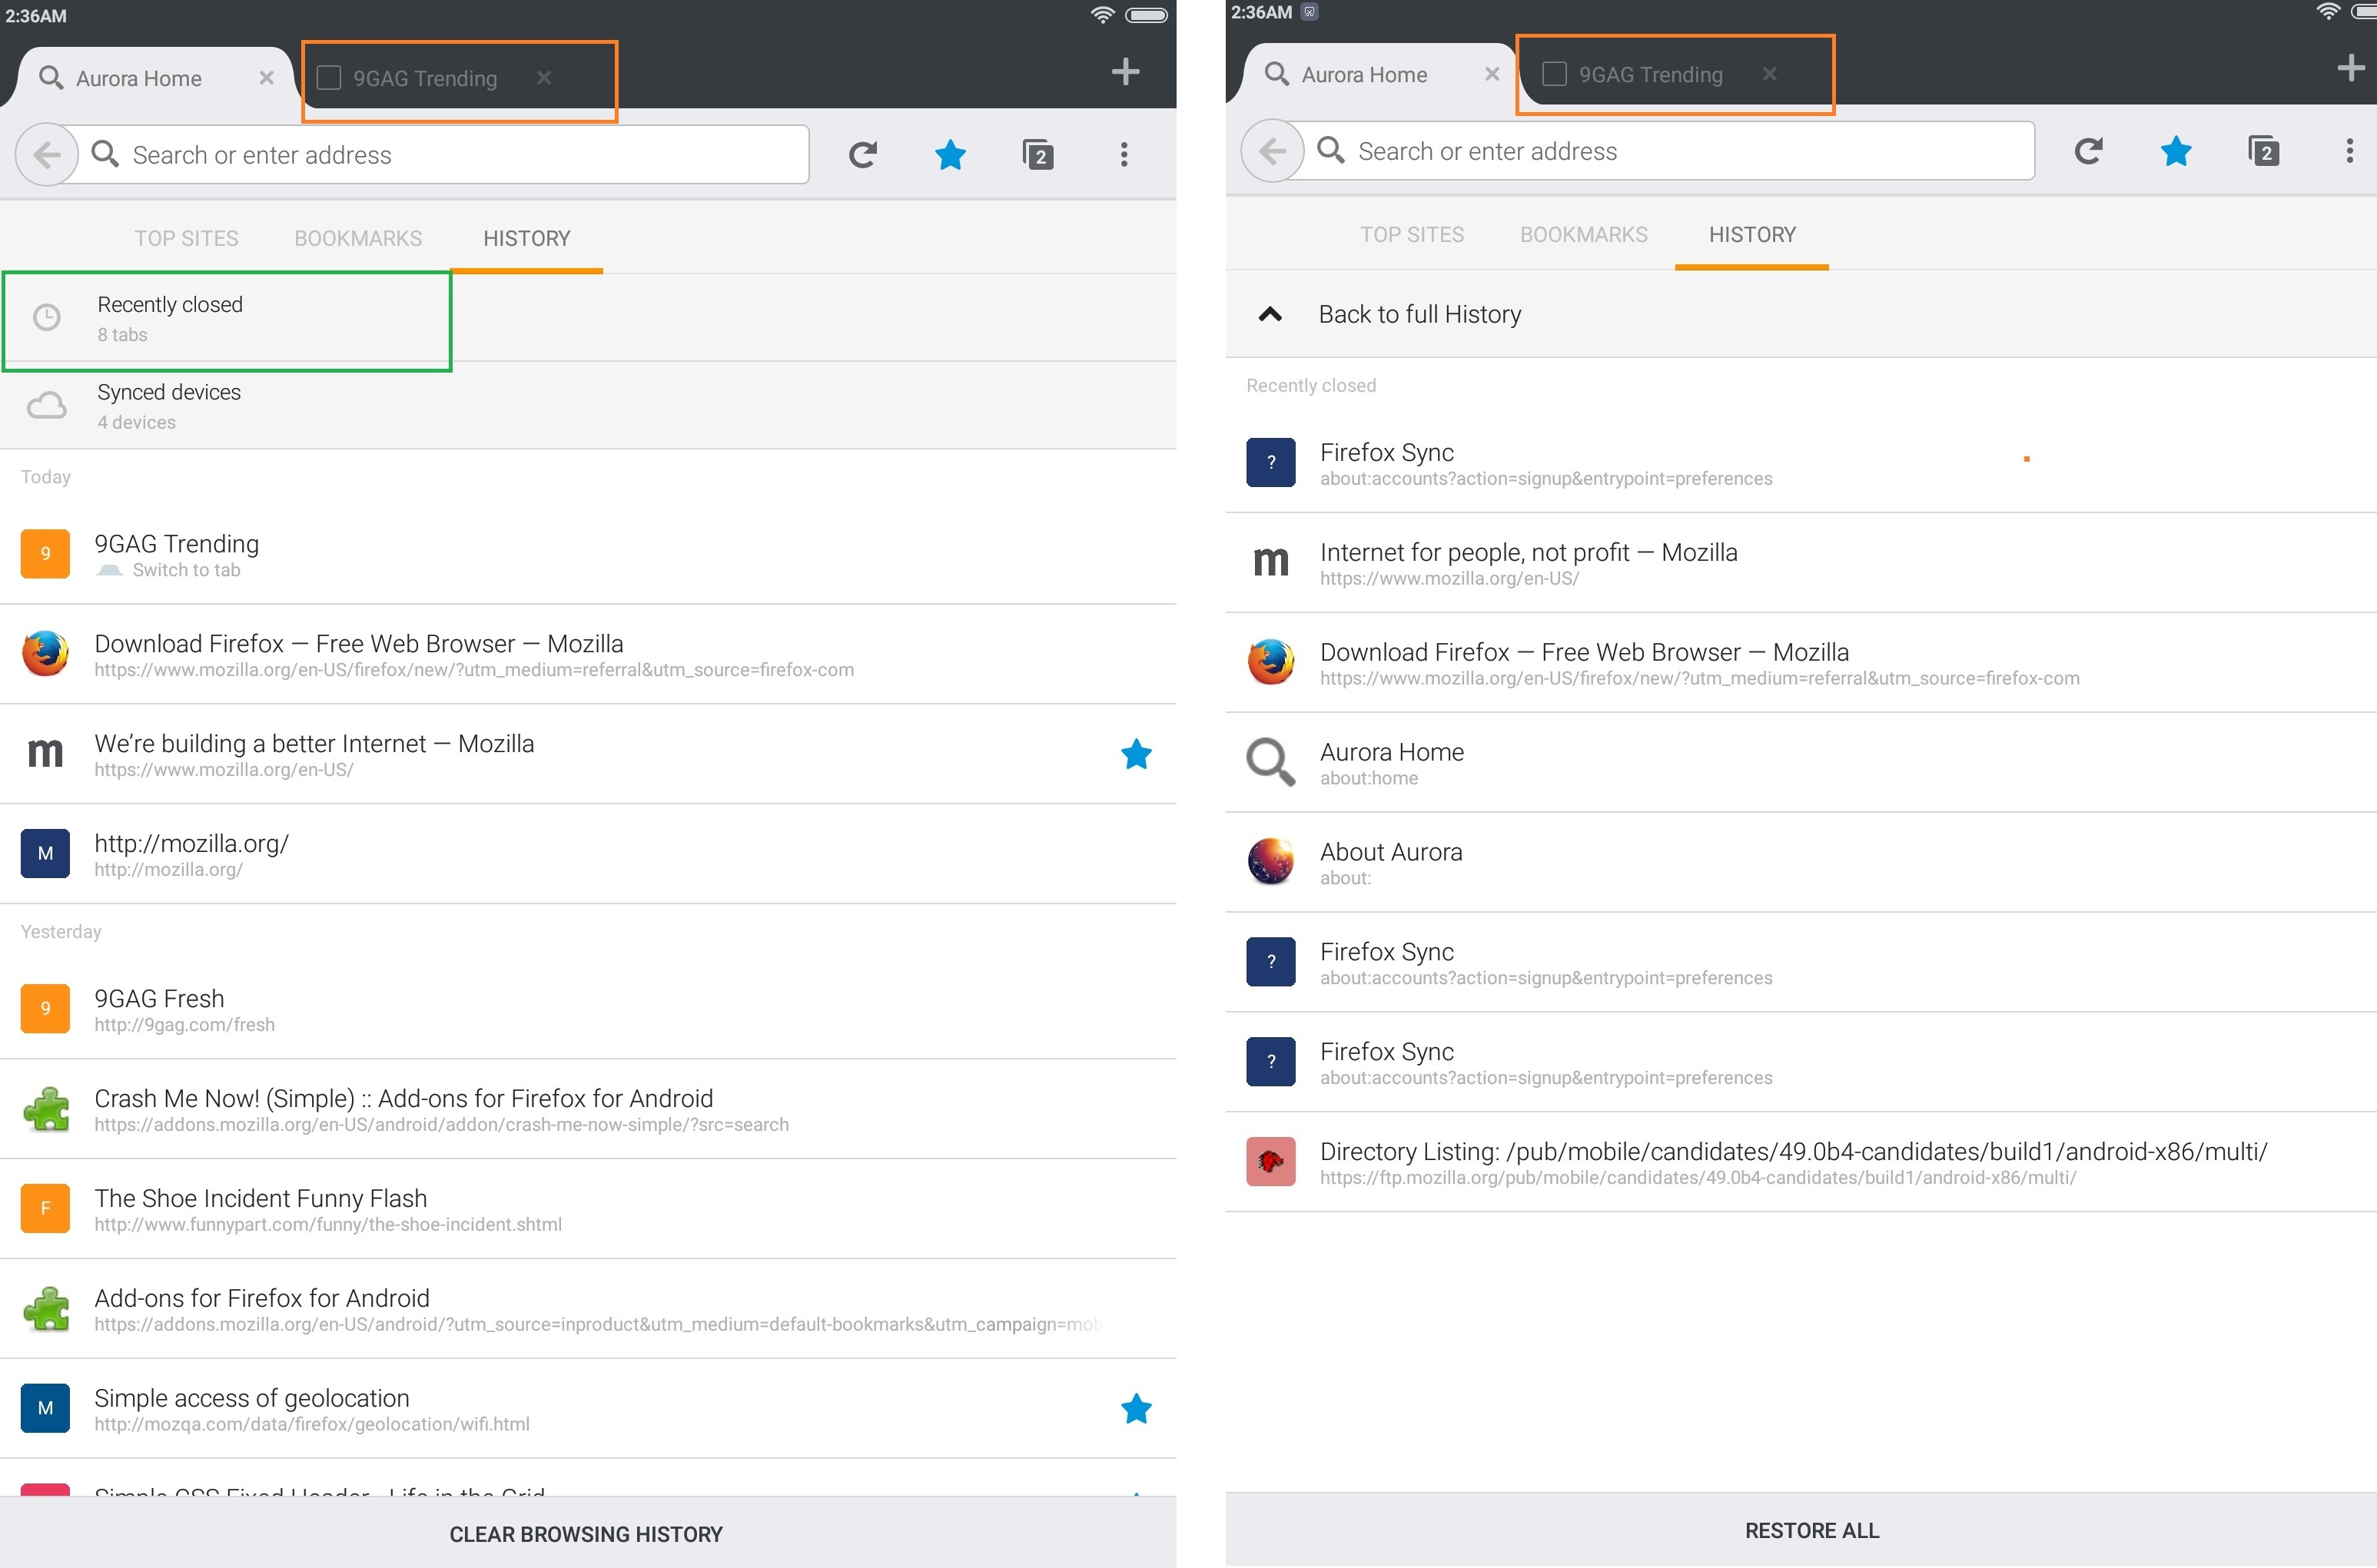The height and width of the screenshot is (1568, 2377).
Task: Open Crash Me Now! add-on entry
Action: [587, 1109]
